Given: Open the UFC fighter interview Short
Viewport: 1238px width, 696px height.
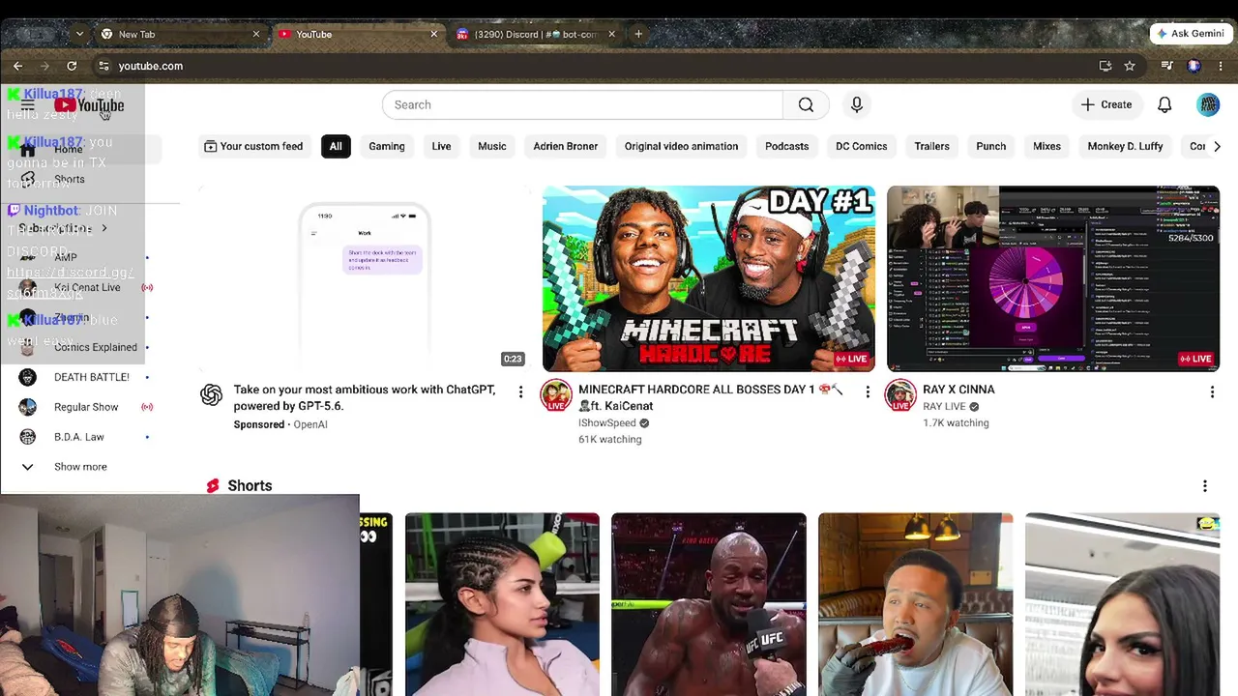Looking at the screenshot, I should click(709, 604).
